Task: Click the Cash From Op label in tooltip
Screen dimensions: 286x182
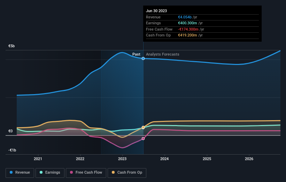Action: 158,35
